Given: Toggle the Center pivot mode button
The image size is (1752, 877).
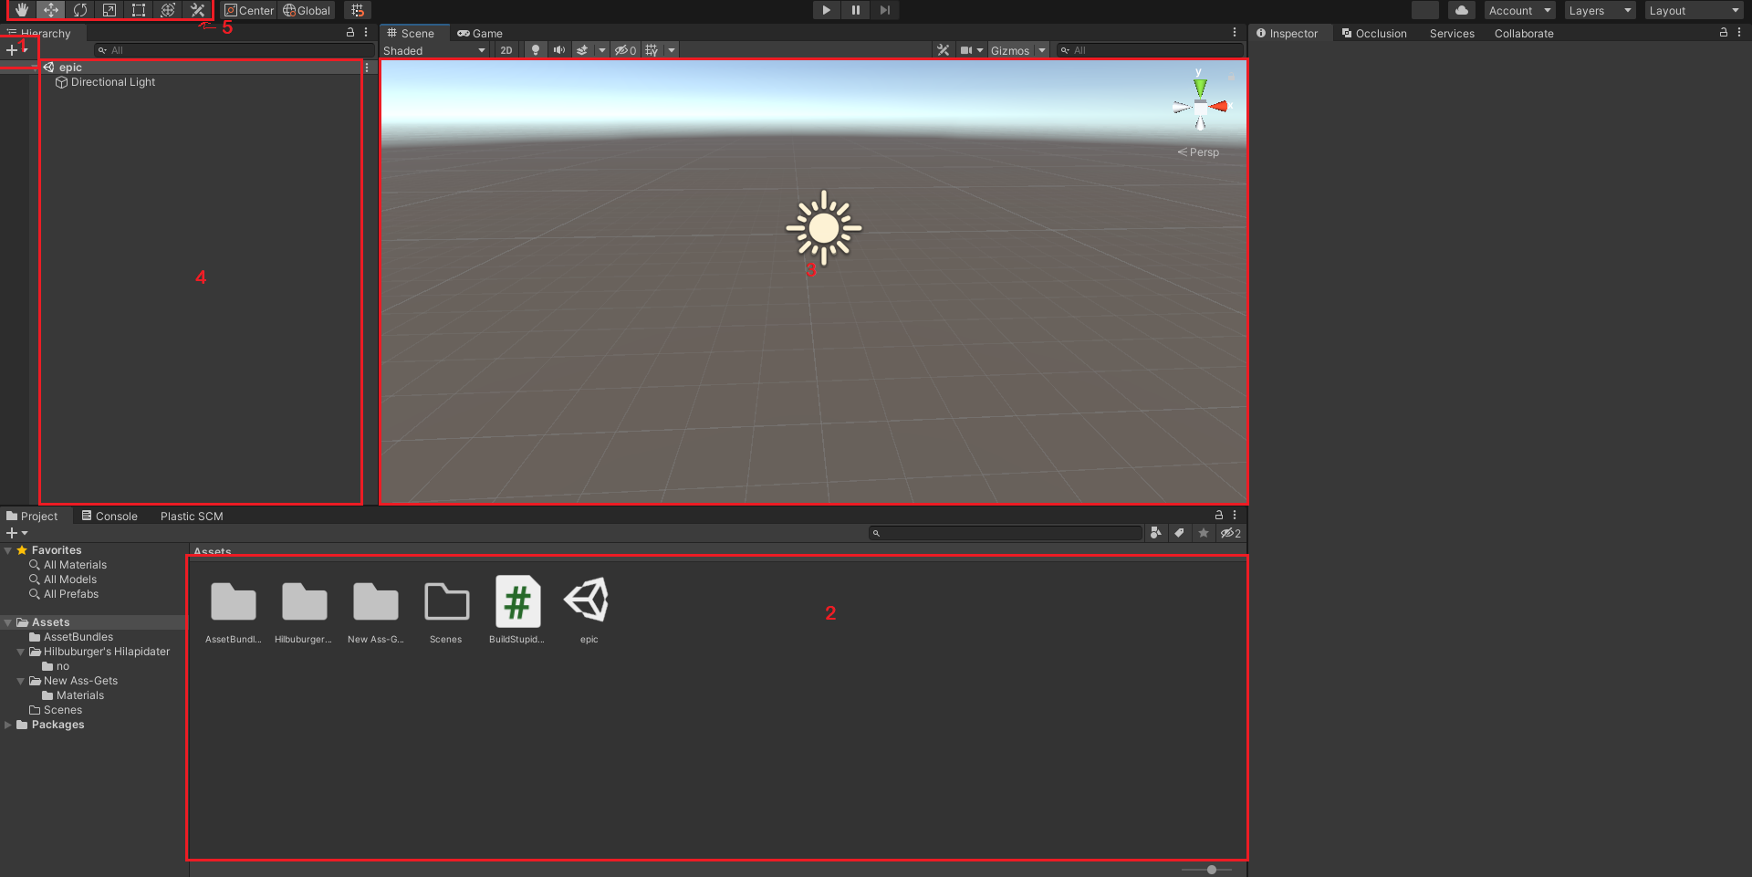Looking at the screenshot, I should pos(249,10).
